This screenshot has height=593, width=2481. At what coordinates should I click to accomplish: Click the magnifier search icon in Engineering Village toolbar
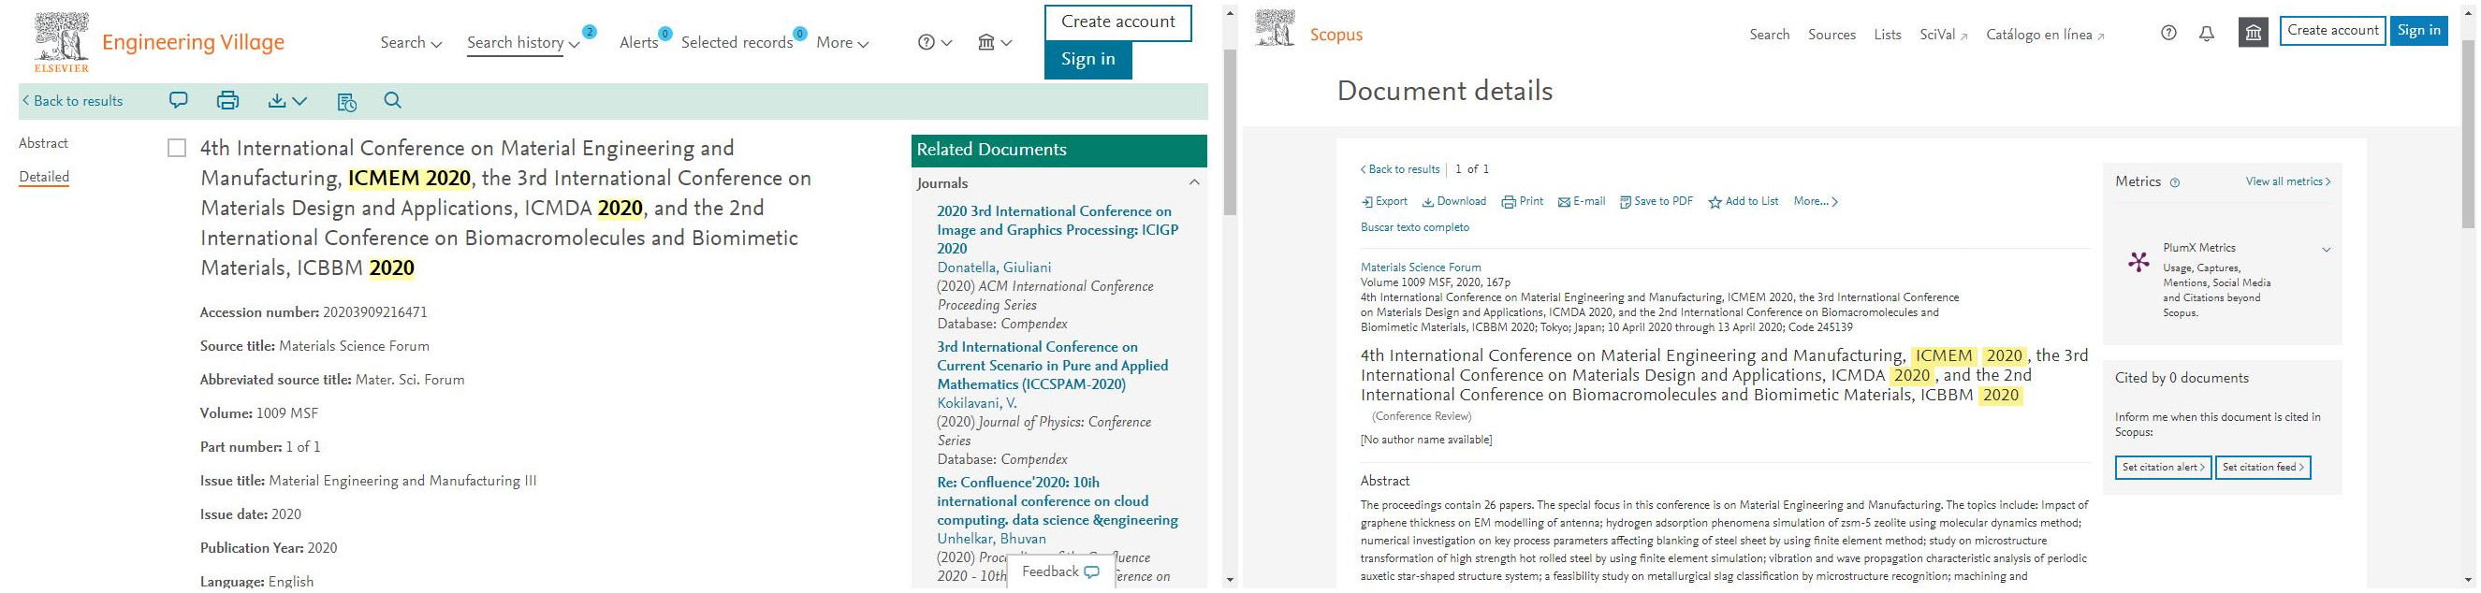point(392,100)
